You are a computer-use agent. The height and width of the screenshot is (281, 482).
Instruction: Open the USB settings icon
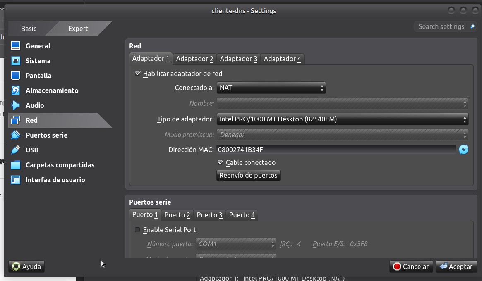coord(16,150)
